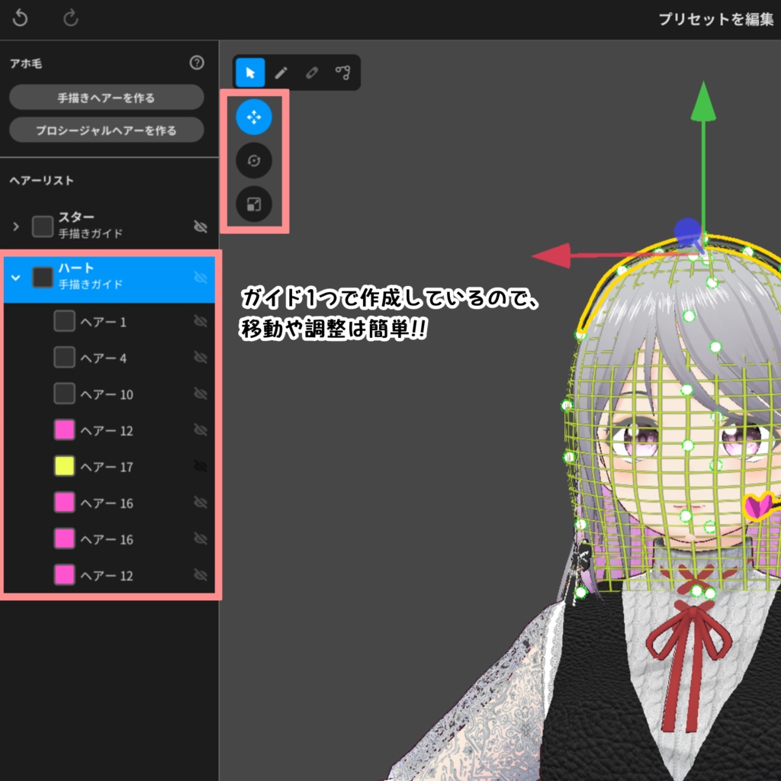Click the yellow swatch of ヘアー 17
781x781 pixels.
pos(64,466)
